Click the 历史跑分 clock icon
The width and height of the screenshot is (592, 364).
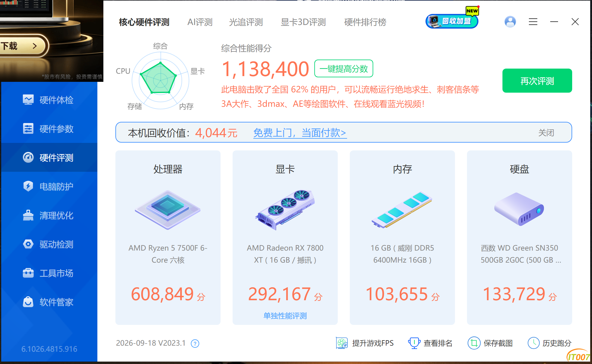534,343
